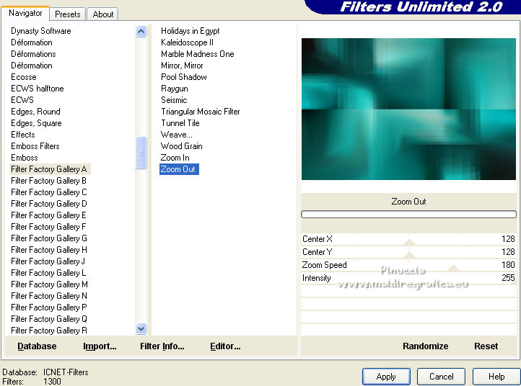Choose the Mirror, Mirror filter
521x386 pixels.
pos(182,66)
